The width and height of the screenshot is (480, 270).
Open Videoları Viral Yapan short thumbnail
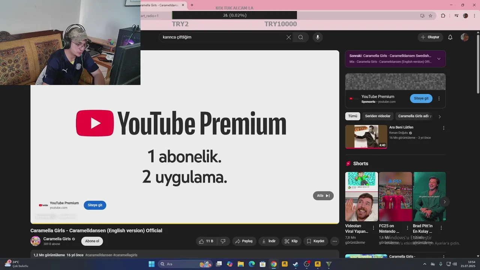point(361,196)
